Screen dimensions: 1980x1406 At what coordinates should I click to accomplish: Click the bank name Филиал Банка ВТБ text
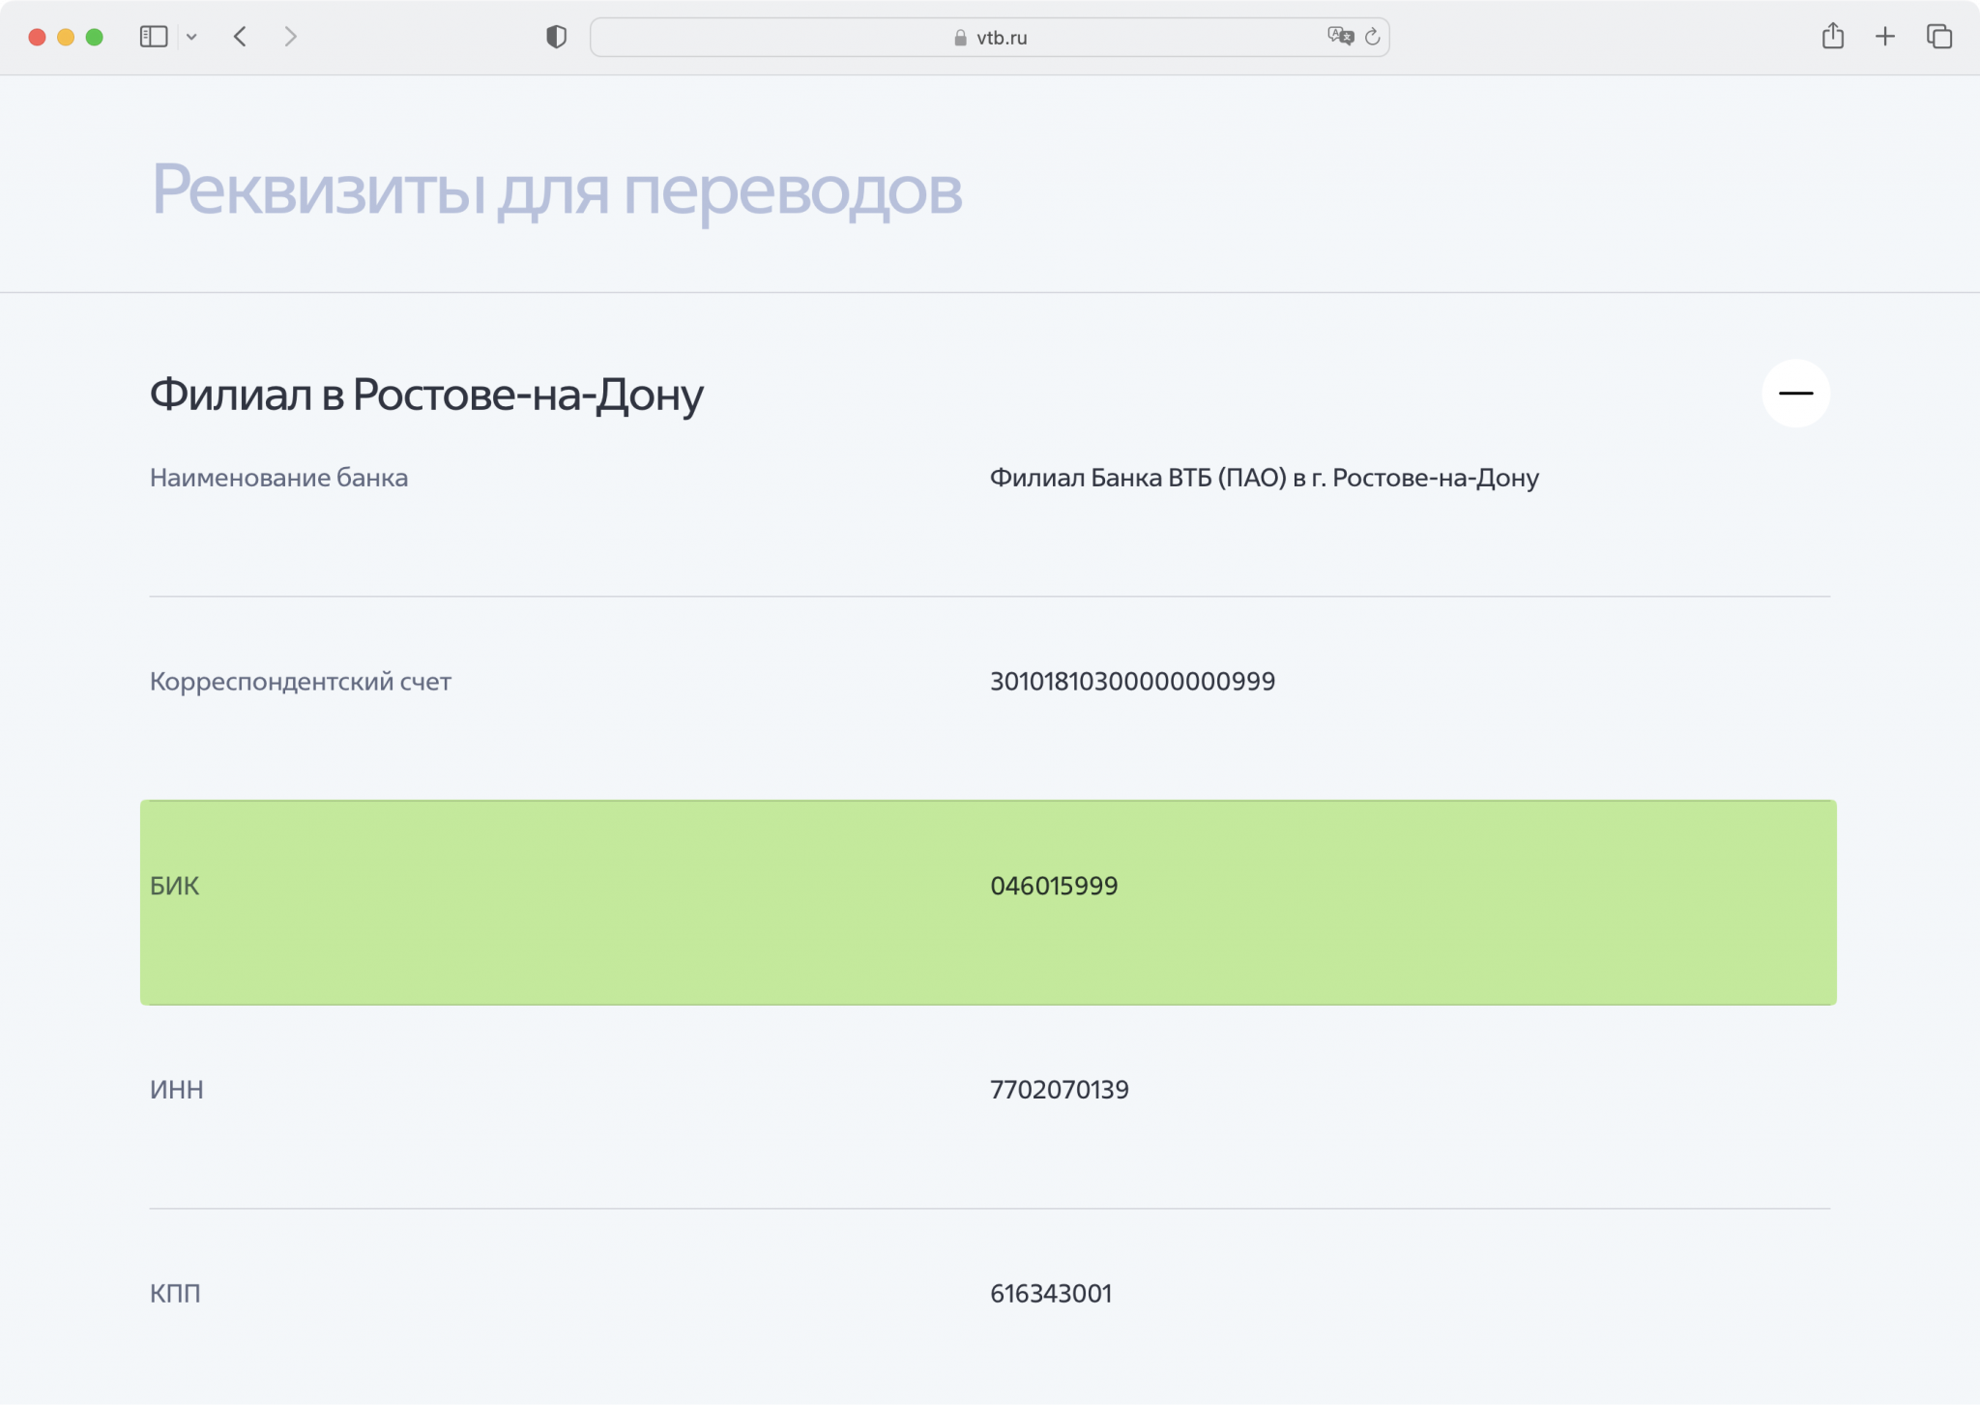point(1264,478)
